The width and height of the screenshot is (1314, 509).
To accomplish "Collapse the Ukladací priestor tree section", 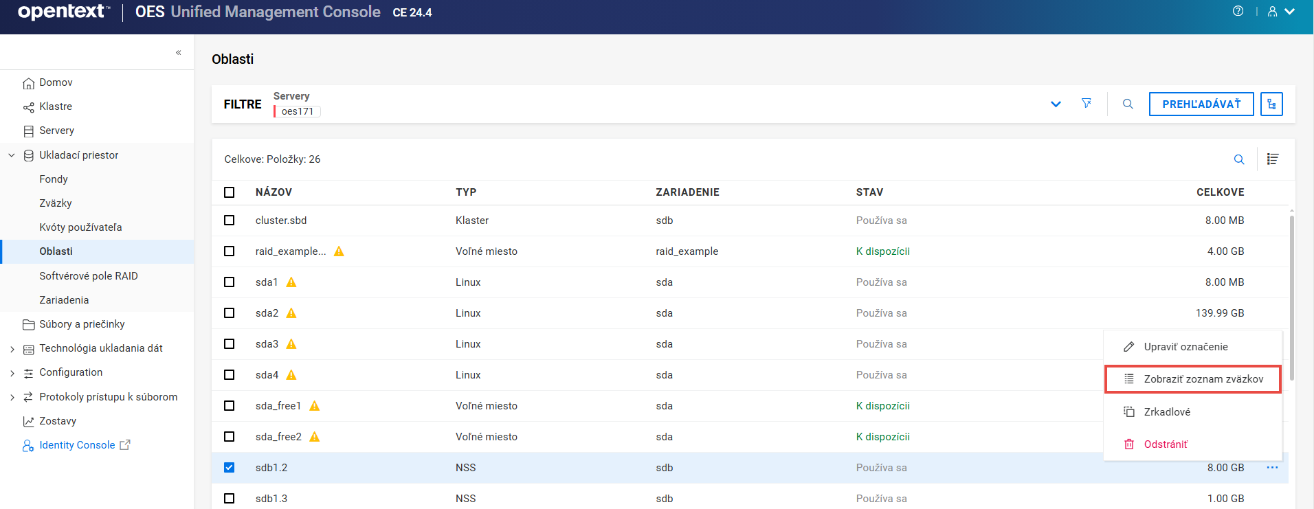I will pos(12,155).
